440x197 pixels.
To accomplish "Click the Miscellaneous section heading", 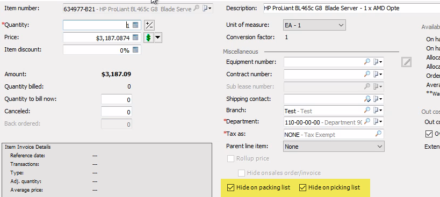I will (241, 52).
